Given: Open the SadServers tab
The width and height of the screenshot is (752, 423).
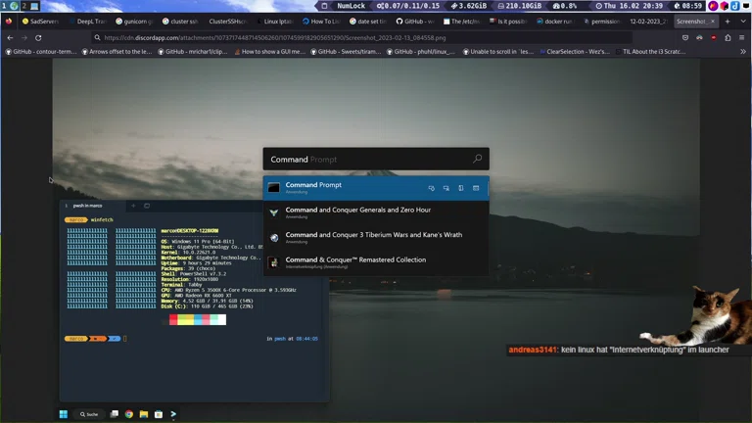Looking at the screenshot, I should 40,22.
